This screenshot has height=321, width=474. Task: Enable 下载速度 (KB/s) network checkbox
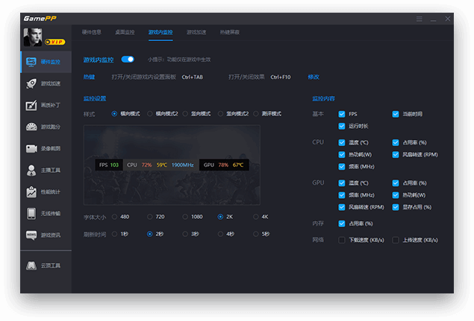342,240
